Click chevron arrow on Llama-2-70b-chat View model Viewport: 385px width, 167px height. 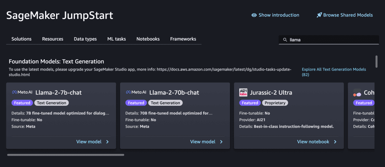221,142
